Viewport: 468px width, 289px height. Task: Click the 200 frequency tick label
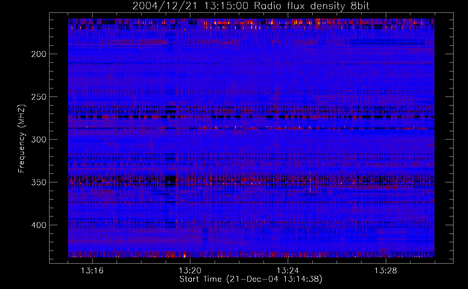click(39, 54)
